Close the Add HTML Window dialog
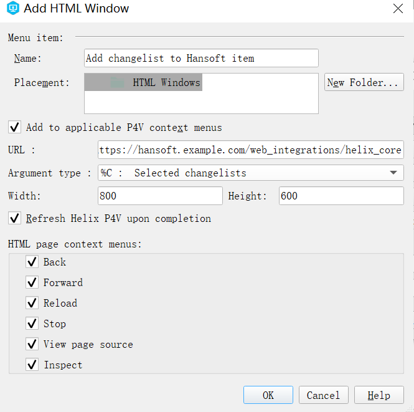 [398, 9]
